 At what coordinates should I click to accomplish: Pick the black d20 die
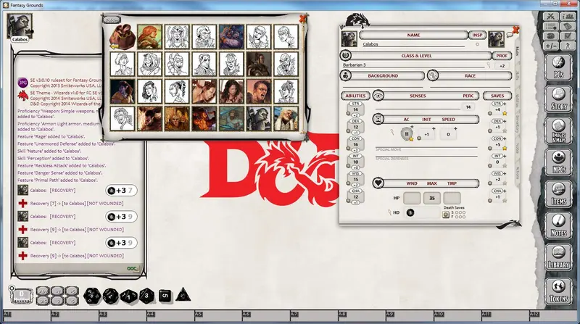tap(92, 296)
